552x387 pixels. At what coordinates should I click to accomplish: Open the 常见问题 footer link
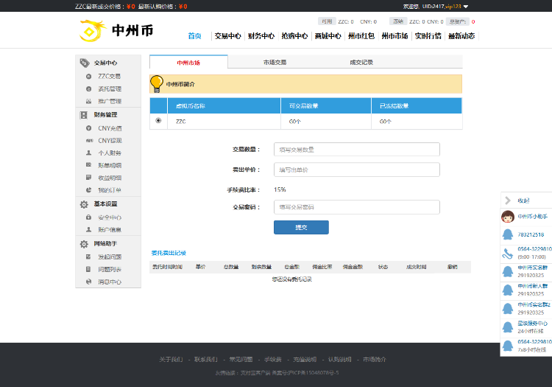[x=241, y=360]
